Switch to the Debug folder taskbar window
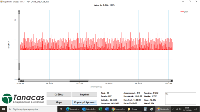Screen dimensions: 200x112 pyautogui.click(x=132, y=109)
